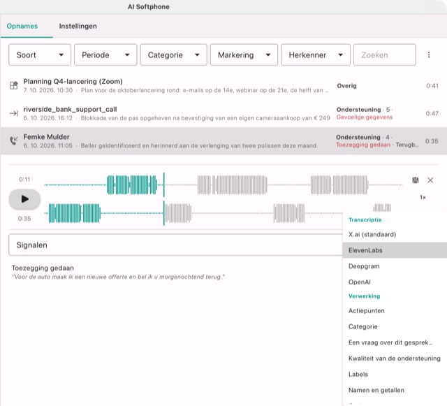This screenshot has width=447, height=406.
Task: Expand the Herkenner filter dropdown
Action: (315, 55)
